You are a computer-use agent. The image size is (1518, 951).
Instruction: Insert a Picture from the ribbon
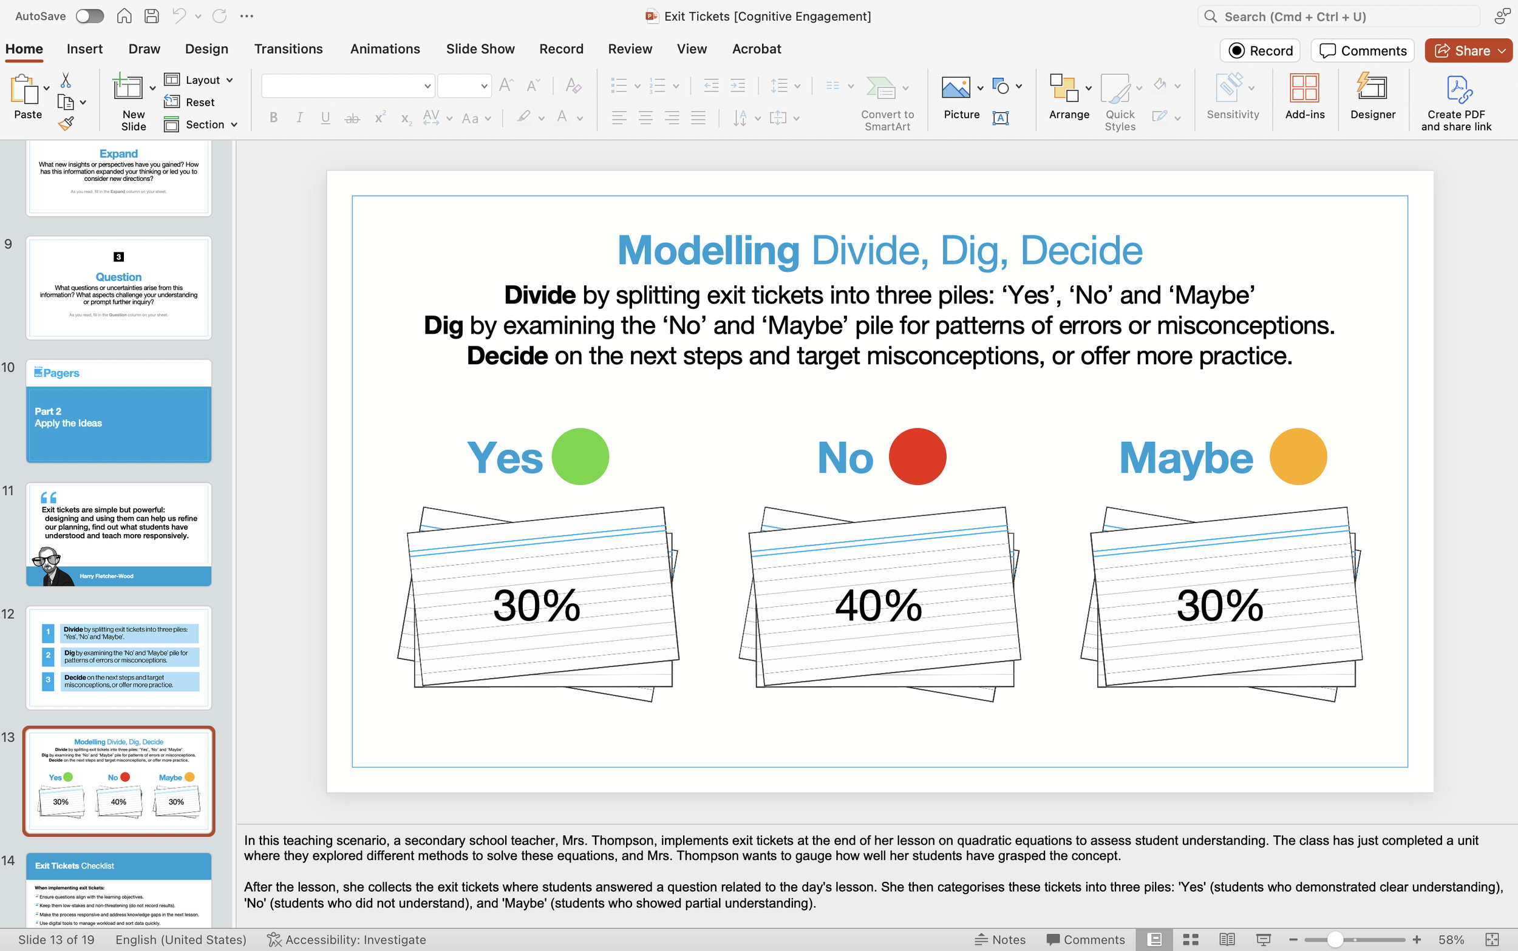pos(956,88)
